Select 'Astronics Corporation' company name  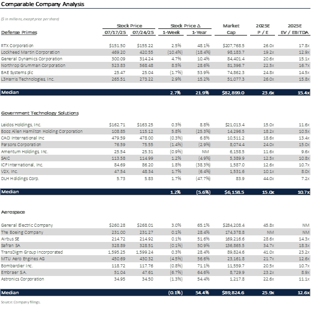pyautogui.click(x=22, y=279)
